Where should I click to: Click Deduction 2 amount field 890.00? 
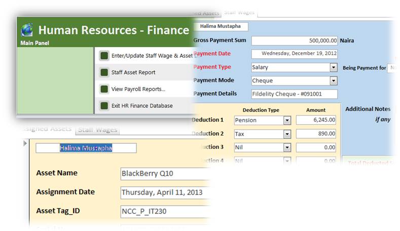(316, 134)
